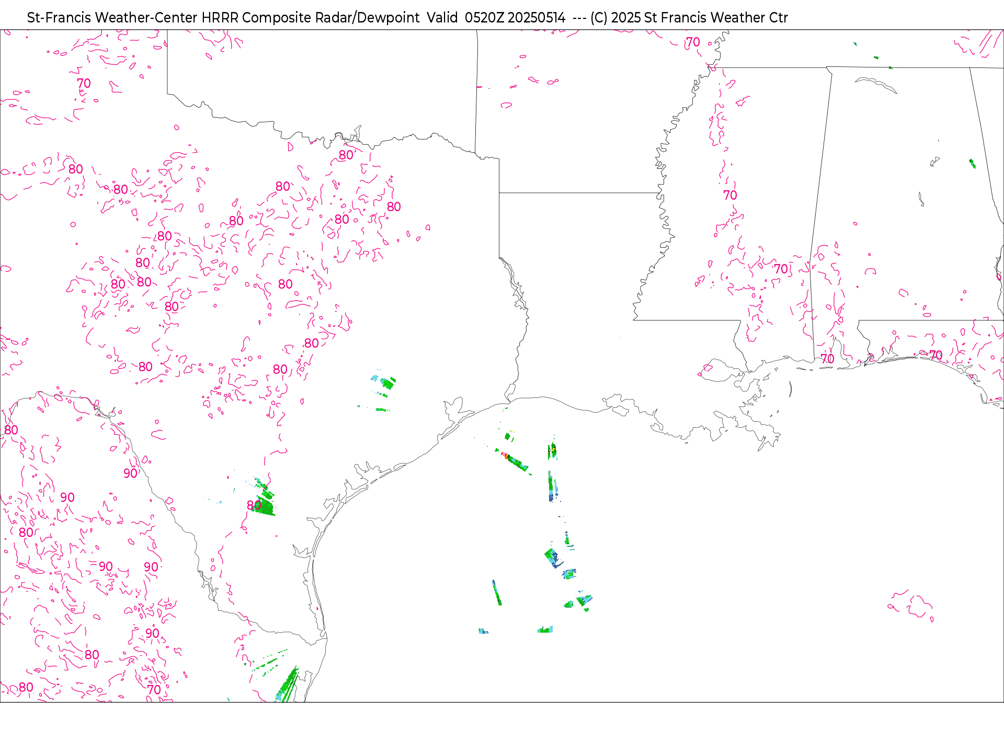Click the "80" label overlapping the green radar echo
The image size is (1004, 732).
coord(254,506)
